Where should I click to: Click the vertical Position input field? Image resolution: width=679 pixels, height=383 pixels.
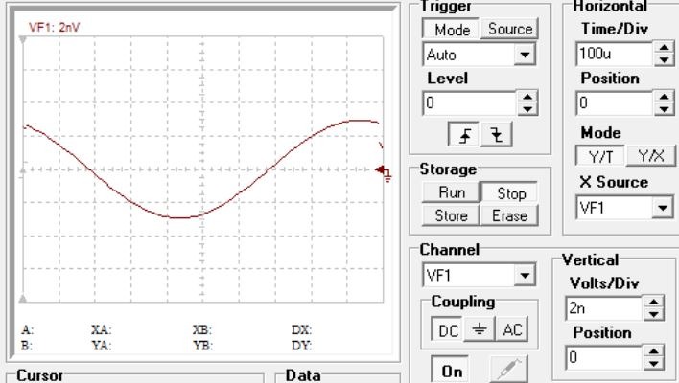pyautogui.click(x=604, y=357)
